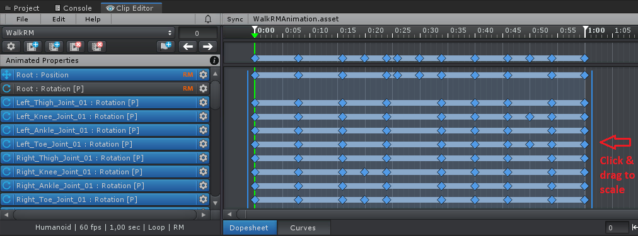Select the Root : Rotation [P] property row
The width and height of the screenshot is (638, 236).
point(105,89)
